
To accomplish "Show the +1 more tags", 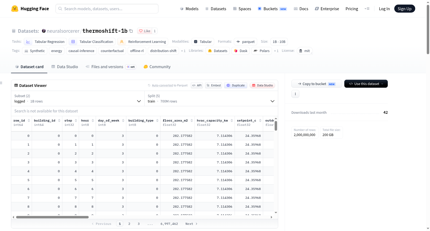I will coord(183,51).
